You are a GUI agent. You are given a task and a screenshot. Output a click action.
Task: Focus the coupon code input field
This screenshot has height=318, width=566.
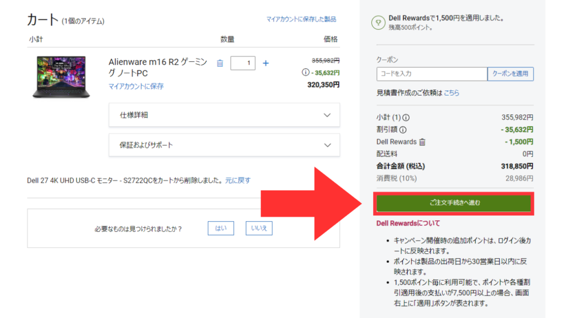pos(431,74)
